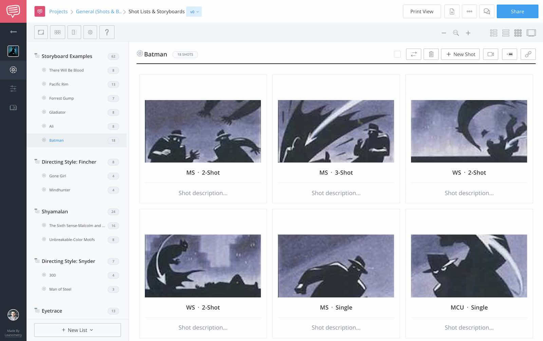This screenshot has width=543, height=341.
Task: Click the minus zoom out icon
Action: [444, 33]
